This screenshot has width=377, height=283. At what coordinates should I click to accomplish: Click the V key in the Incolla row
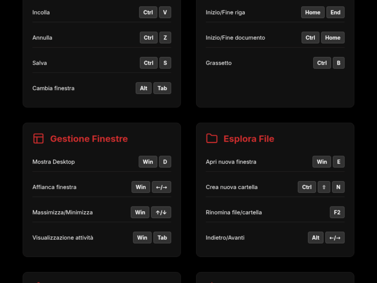tap(165, 12)
